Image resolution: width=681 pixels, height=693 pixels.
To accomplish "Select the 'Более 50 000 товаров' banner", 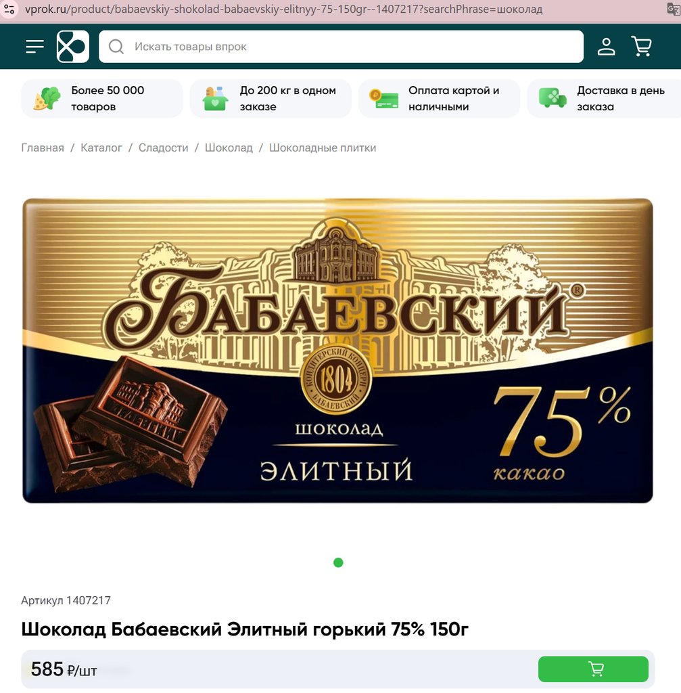I will pos(102,99).
